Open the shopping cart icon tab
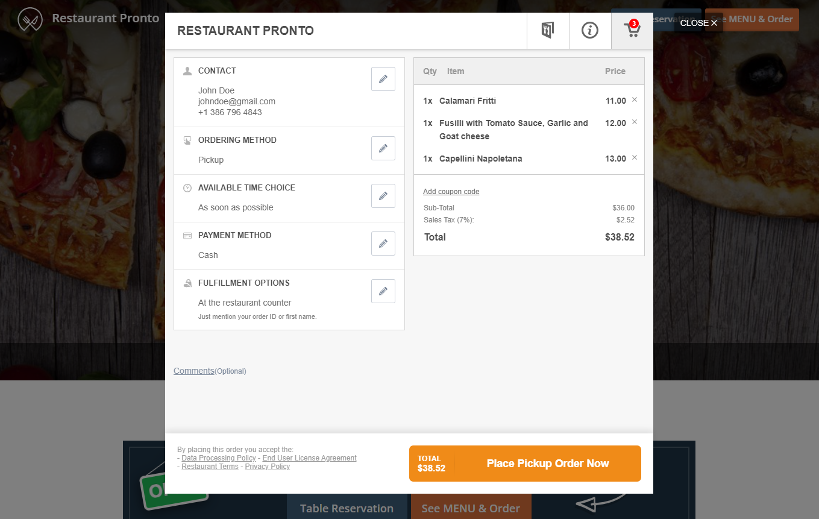The height and width of the screenshot is (519, 819). tap(632, 31)
